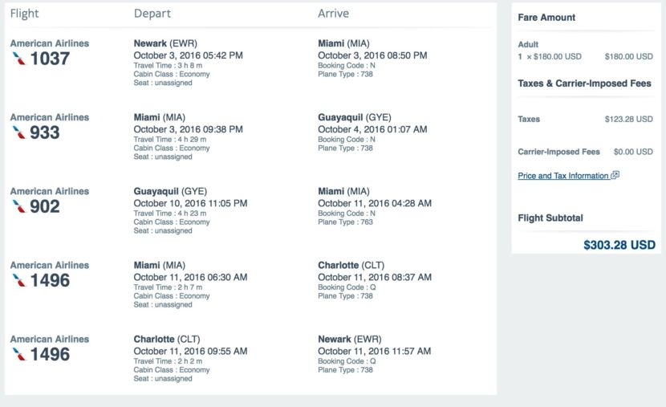
Task: Select flight number 902
Action: coord(45,206)
